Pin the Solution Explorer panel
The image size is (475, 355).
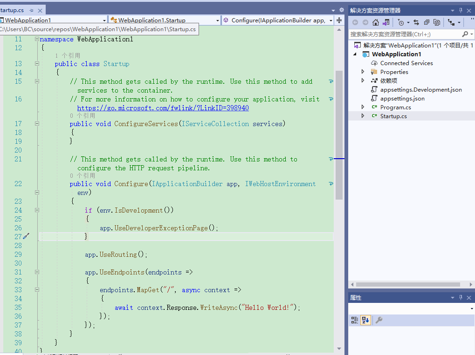461,10
